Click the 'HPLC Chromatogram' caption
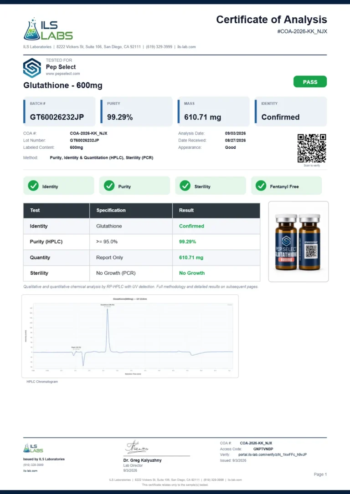 tap(42, 382)
